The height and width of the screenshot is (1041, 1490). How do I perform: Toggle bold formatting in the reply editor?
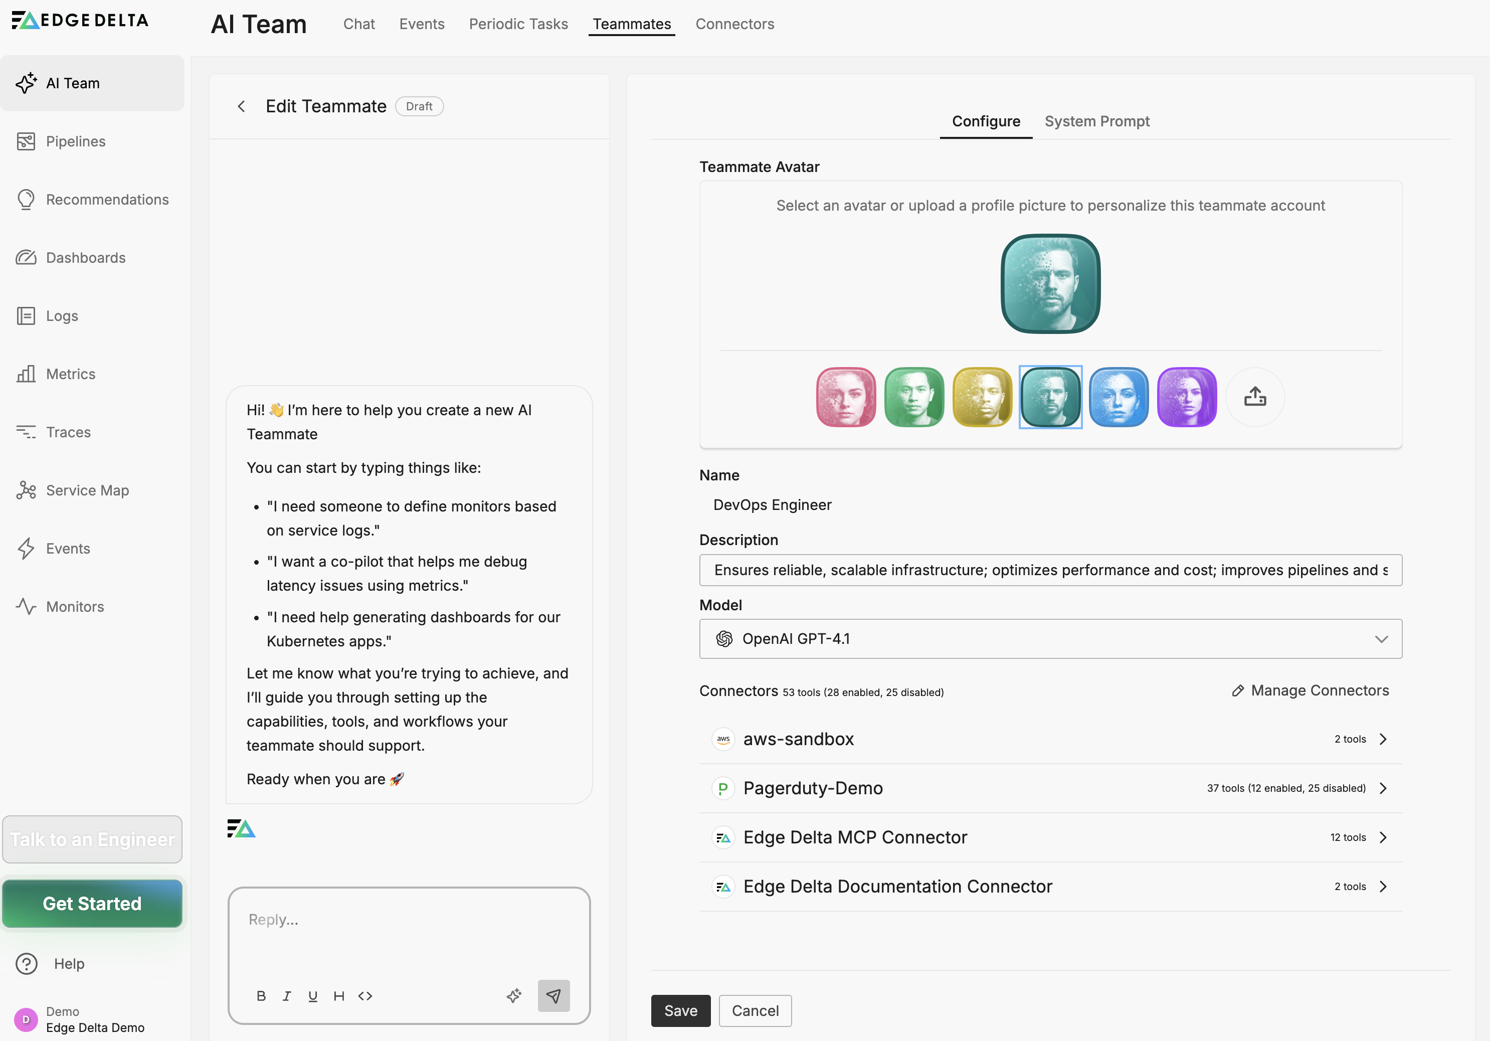click(x=261, y=995)
